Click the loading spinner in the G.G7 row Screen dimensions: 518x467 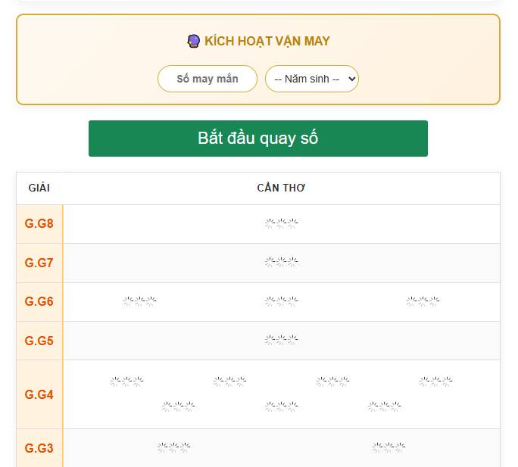pyautogui.click(x=281, y=262)
